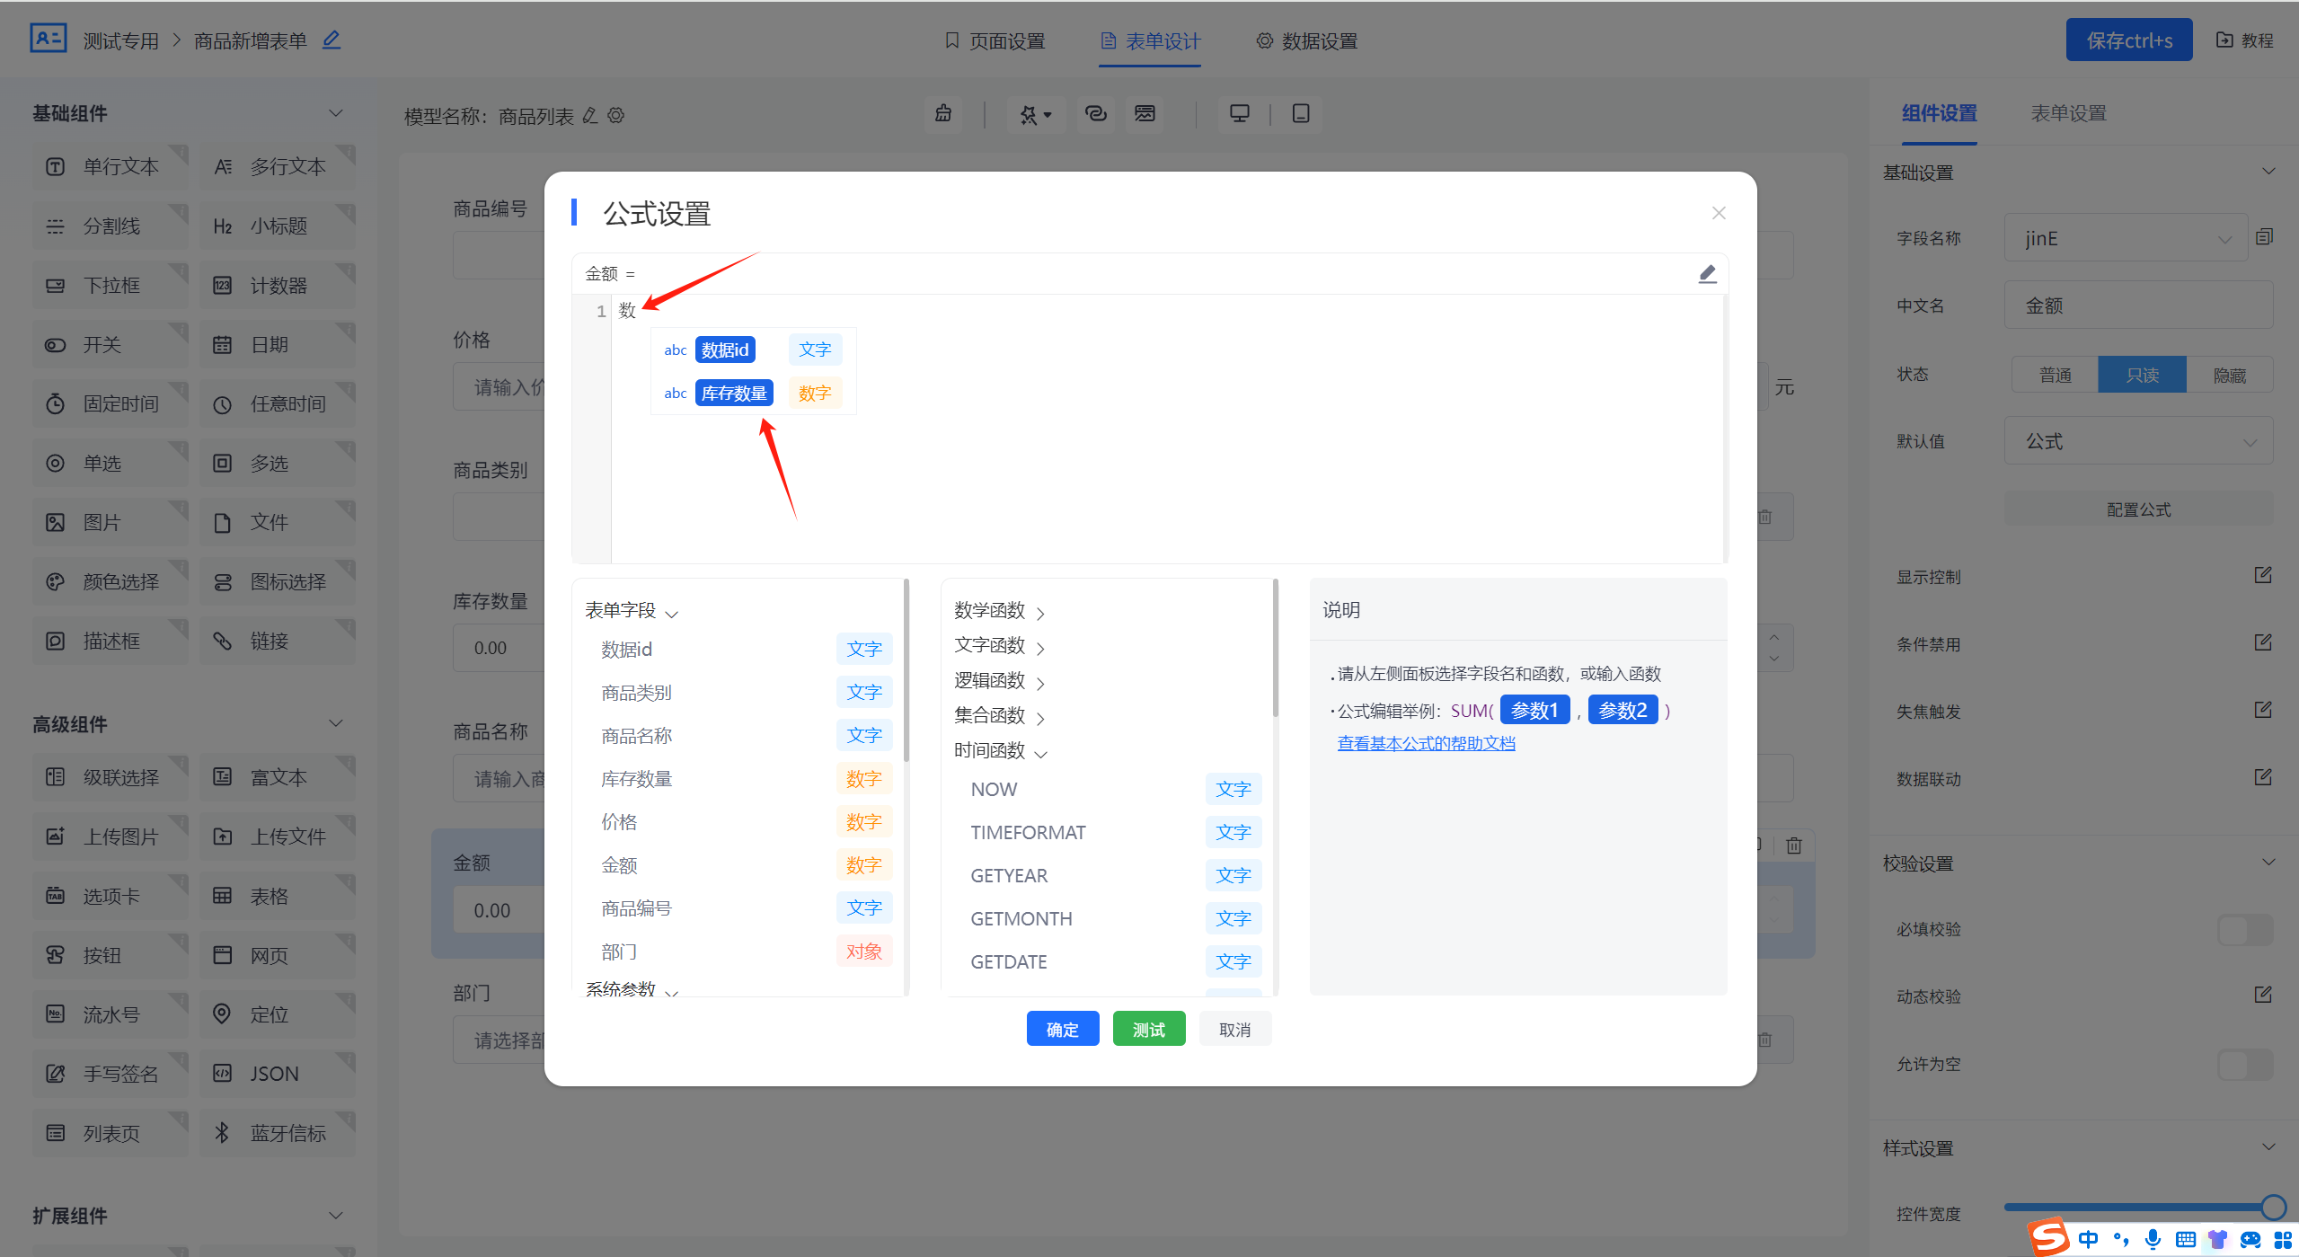Viewport: 2299px width, 1257px height.
Task: Expand 表单字段 dropdown list
Action: (x=632, y=610)
